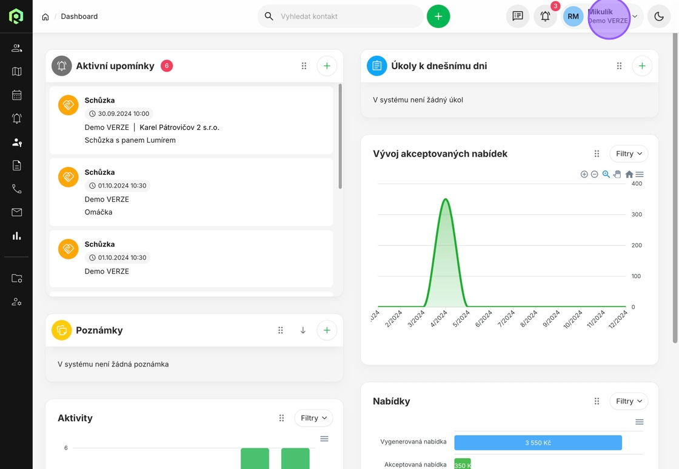Open the calendar icon in the sidebar
This screenshot has height=469, width=679.
tap(16, 95)
